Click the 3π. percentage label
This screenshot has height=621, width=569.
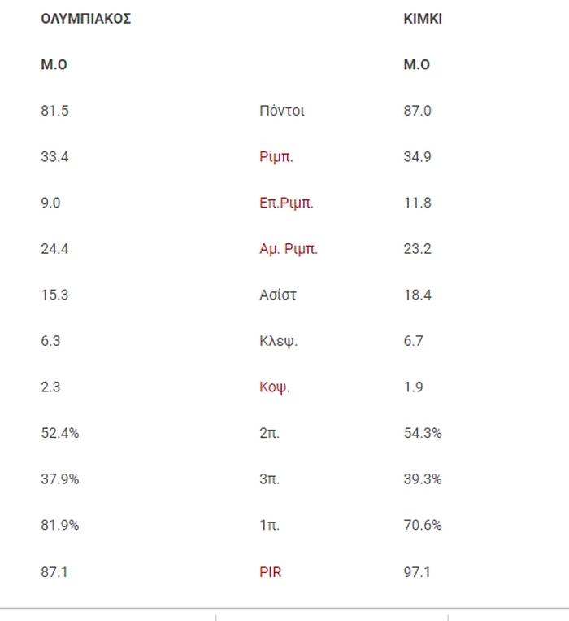[x=269, y=479]
